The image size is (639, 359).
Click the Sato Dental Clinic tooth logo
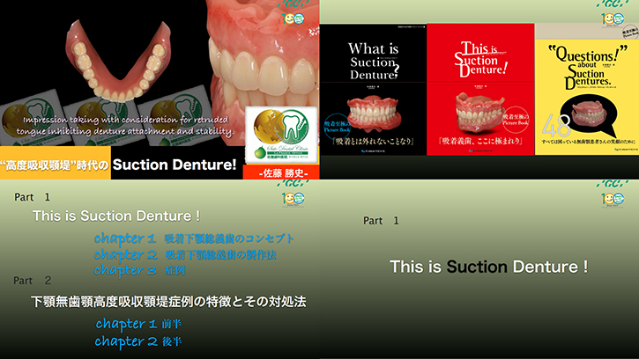point(280,130)
